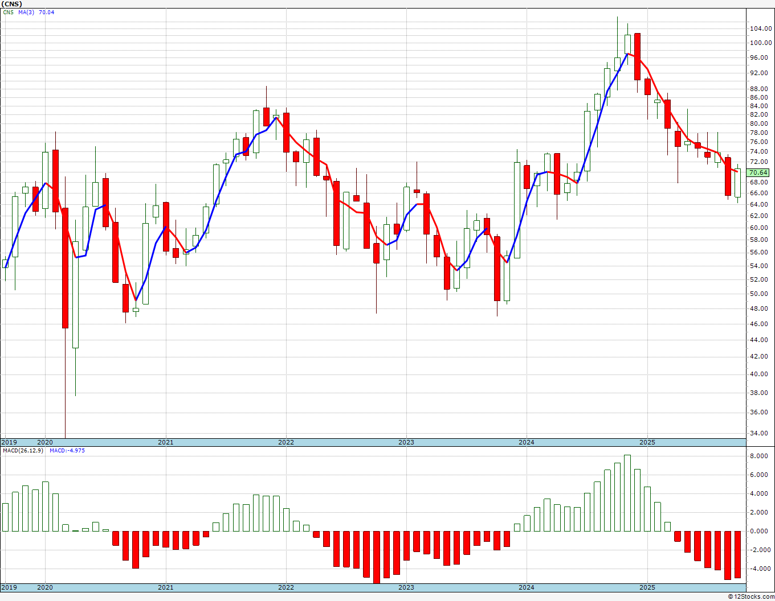Select the 100.00 price axis label

(x=760, y=43)
